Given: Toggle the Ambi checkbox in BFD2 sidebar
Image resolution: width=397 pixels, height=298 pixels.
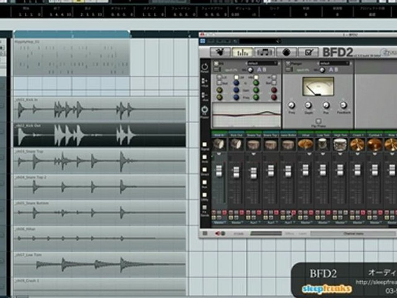Looking at the screenshot, I should (x=205, y=157).
